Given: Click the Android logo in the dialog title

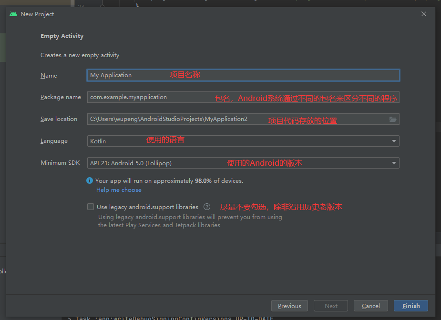Looking at the screenshot, I should tap(13, 14).
